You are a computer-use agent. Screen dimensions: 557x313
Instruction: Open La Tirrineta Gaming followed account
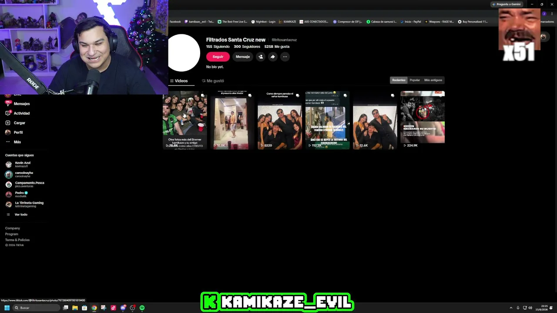pyautogui.click(x=24, y=204)
